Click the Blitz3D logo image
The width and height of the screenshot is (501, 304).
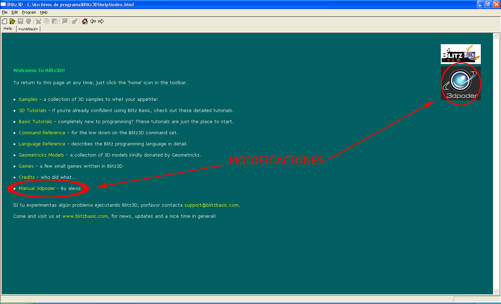461,54
